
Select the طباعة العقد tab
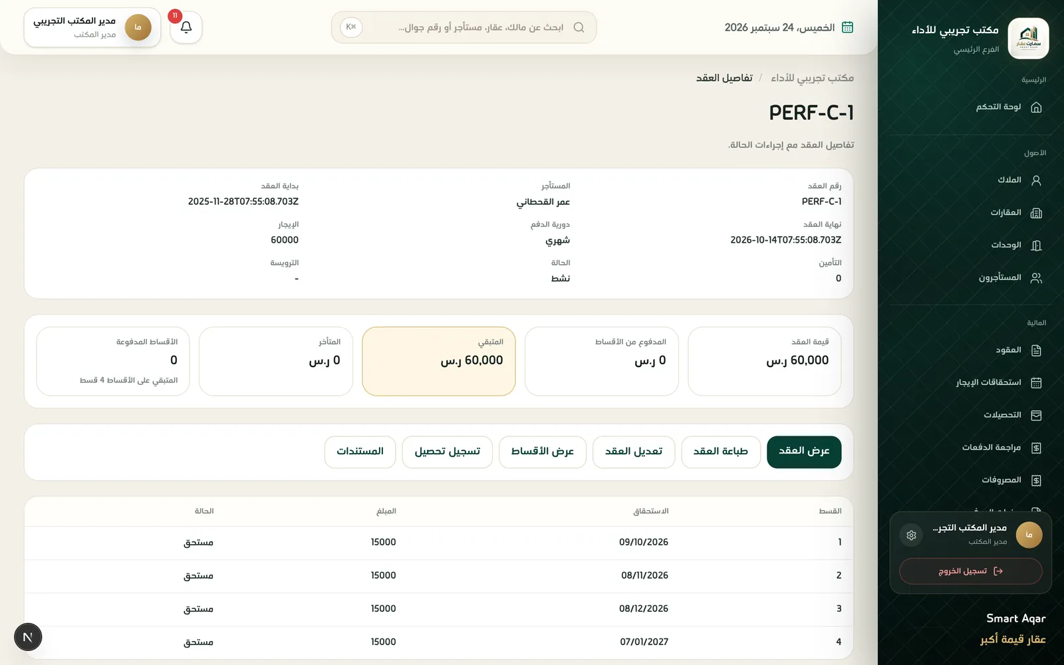tap(721, 452)
